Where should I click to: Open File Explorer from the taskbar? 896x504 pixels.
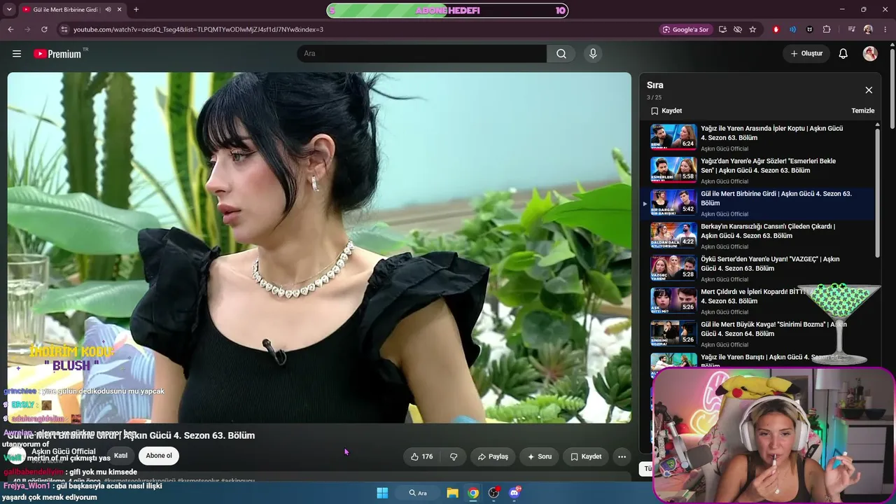pos(452,493)
